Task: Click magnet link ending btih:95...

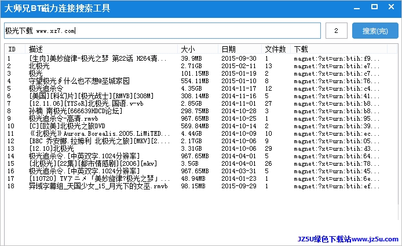Action: pyautogui.click(x=337, y=119)
